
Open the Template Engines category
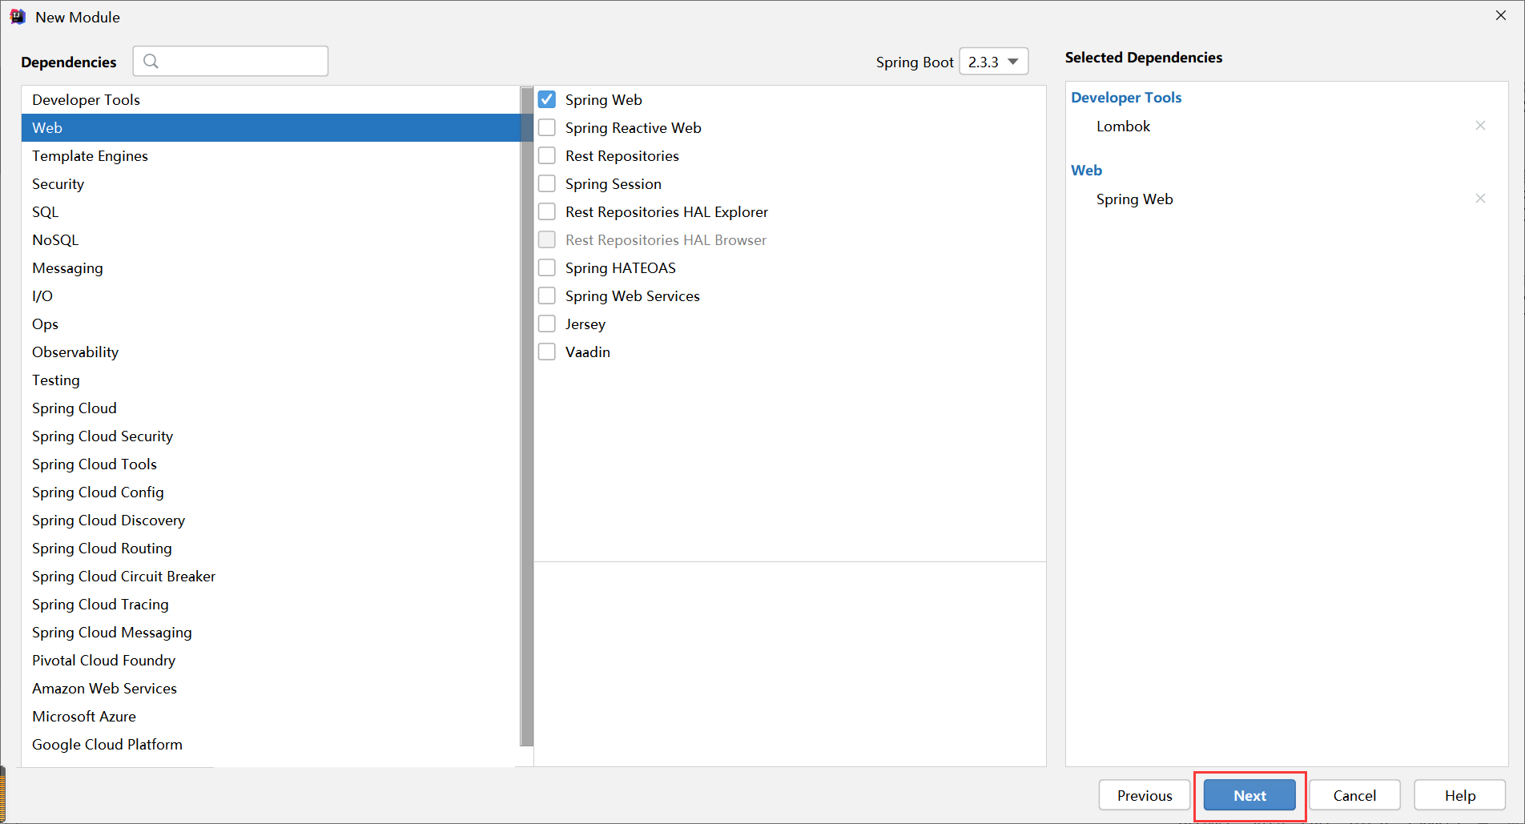pyautogui.click(x=271, y=155)
